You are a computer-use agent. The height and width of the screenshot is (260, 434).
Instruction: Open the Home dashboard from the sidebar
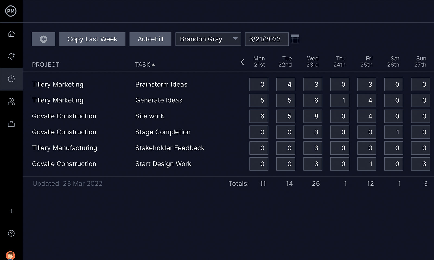click(x=11, y=33)
